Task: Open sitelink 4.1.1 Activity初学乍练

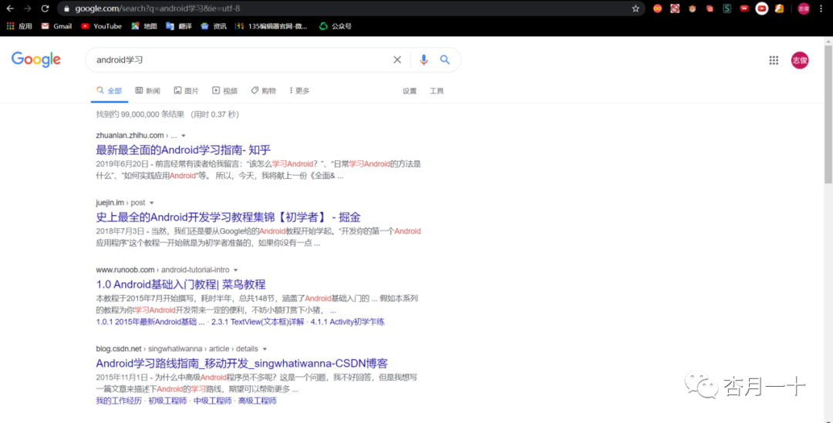Action: tap(347, 322)
